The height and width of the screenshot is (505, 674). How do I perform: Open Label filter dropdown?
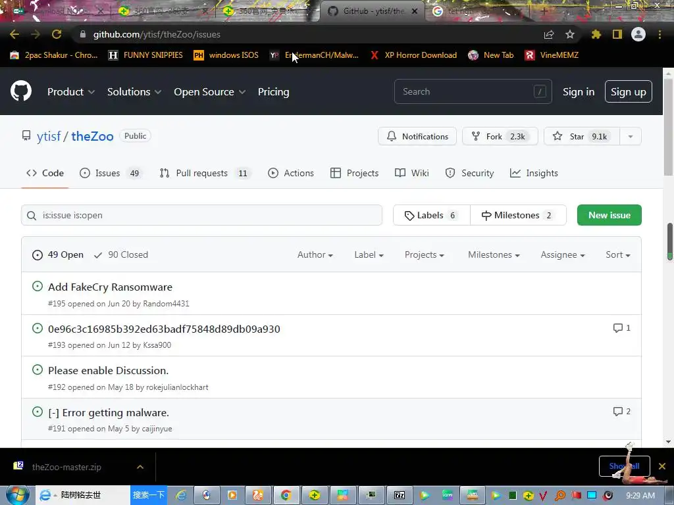coord(369,254)
